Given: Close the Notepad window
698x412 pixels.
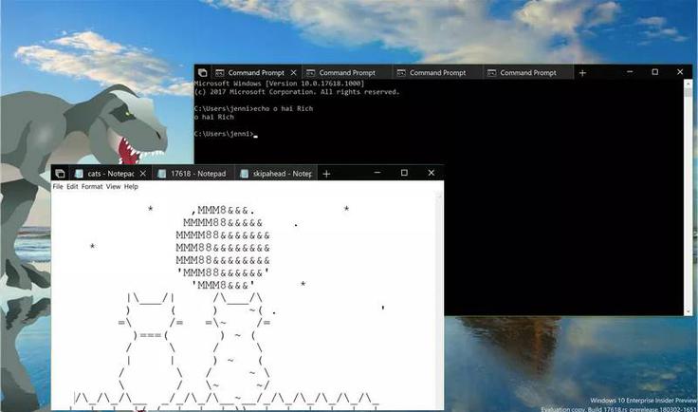Looking at the screenshot, I should pos(431,173).
